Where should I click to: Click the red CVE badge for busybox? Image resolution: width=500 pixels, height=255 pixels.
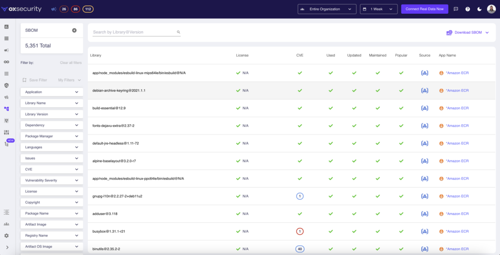tap(300, 232)
